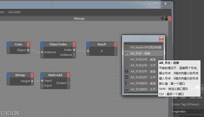
Task: Click red output corner of Bitmap node
Action: [32, 75]
